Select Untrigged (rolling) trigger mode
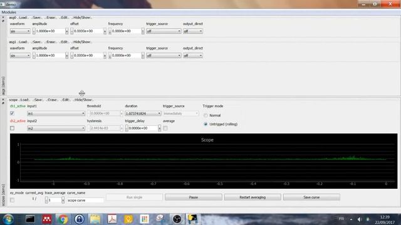Viewport: 401px width, 225px height. tap(206, 124)
